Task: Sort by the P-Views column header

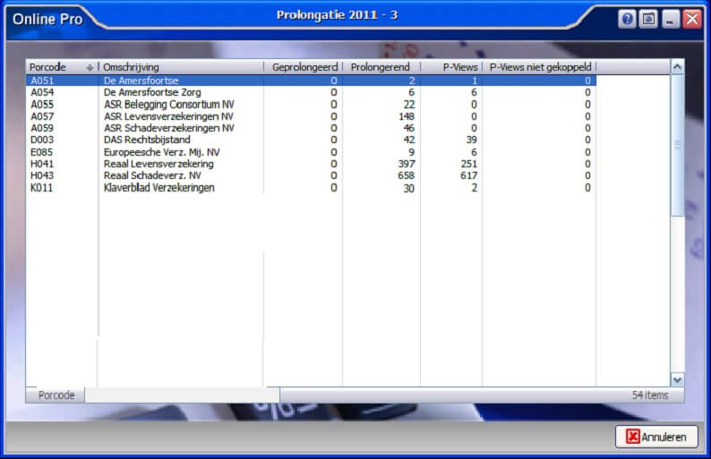Action: point(451,67)
